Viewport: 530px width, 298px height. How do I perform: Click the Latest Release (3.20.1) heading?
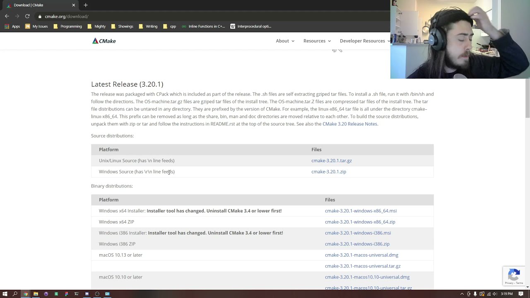[127, 84]
